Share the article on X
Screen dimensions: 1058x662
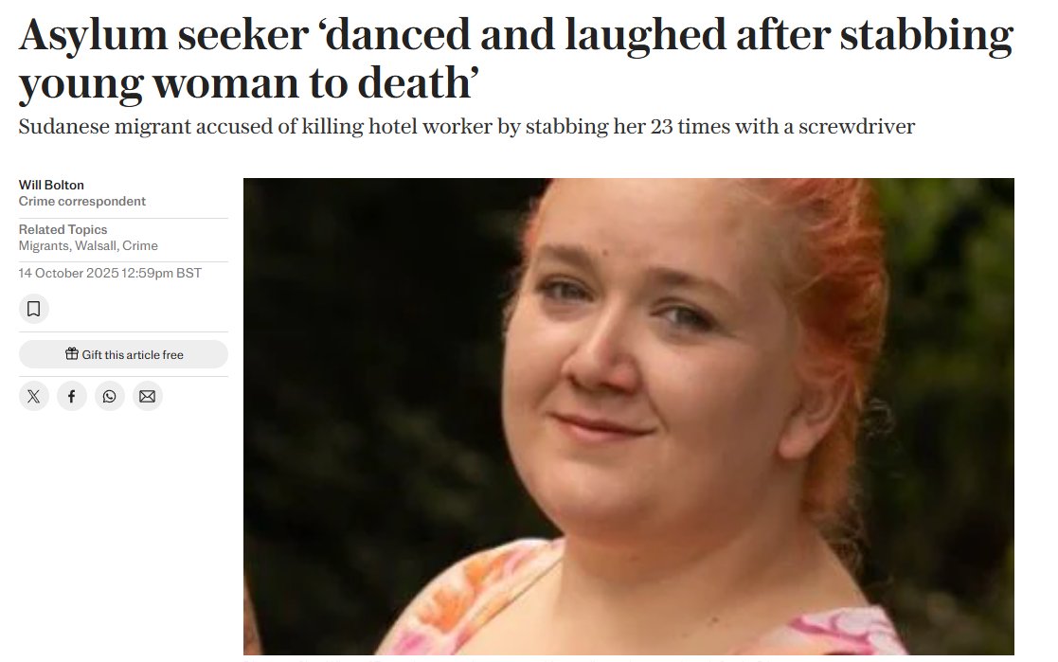click(x=34, y=396)
